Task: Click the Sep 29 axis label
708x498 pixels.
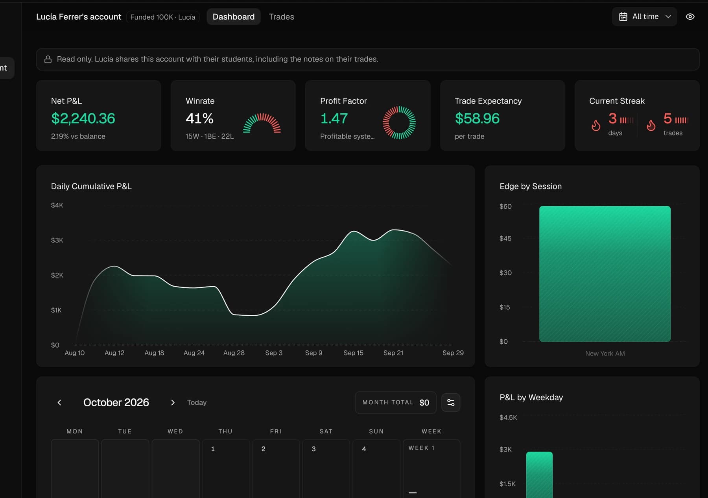Action: tap(453, 353)
